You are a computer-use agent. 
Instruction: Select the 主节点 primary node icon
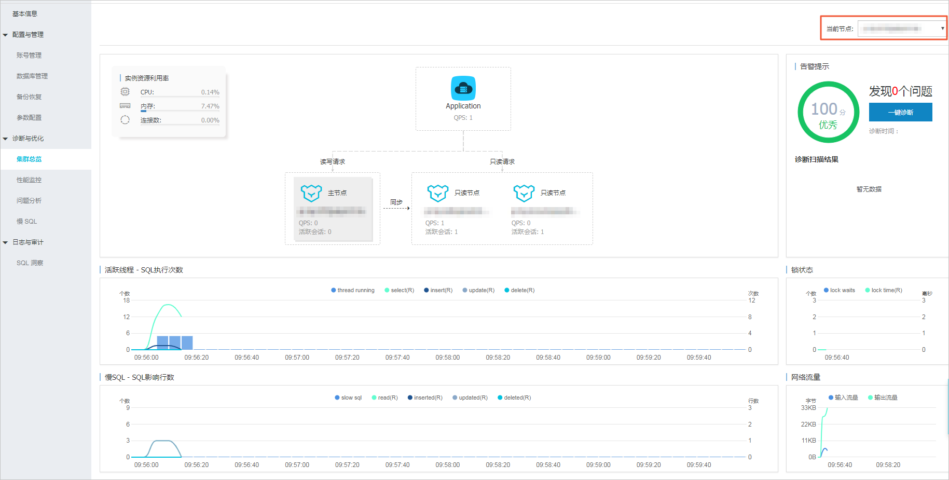[x=311, y=193]
